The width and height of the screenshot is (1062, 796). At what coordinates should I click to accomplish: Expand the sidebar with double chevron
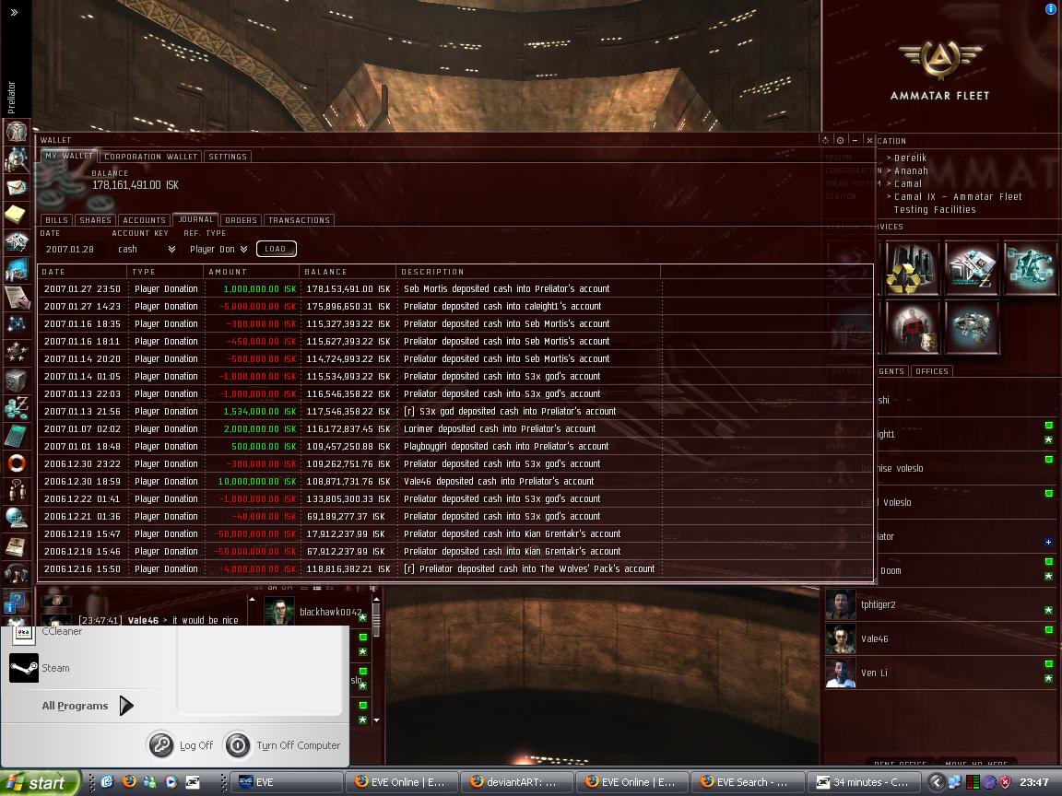[x=14, y=12]
